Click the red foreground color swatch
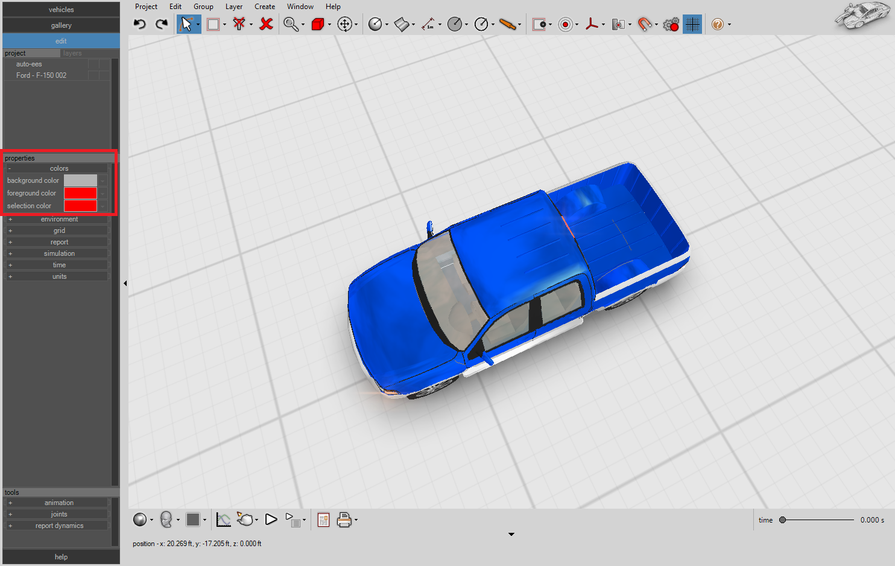The height and width of the screenshot is (566, 895). [80, 193]
